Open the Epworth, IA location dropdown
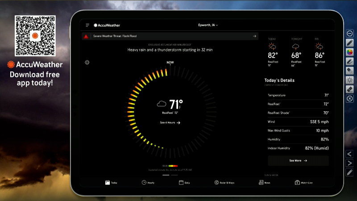 coord(208,25)
